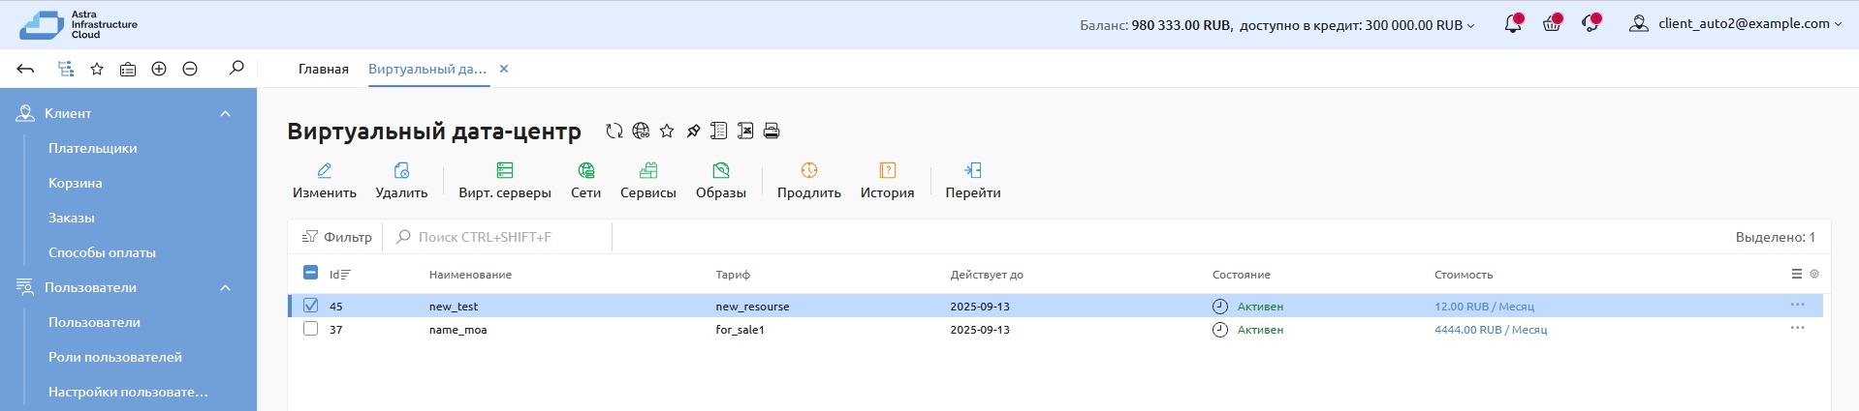Click the Изменить edit icon
Screen dimensions: 1859x411
(324, 171)
